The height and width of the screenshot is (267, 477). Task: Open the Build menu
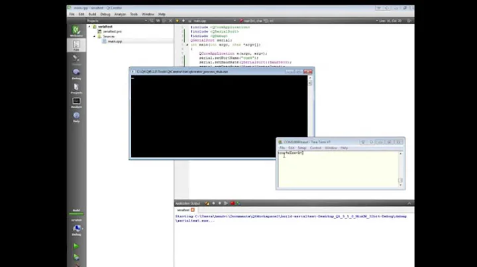pos(92,14)
